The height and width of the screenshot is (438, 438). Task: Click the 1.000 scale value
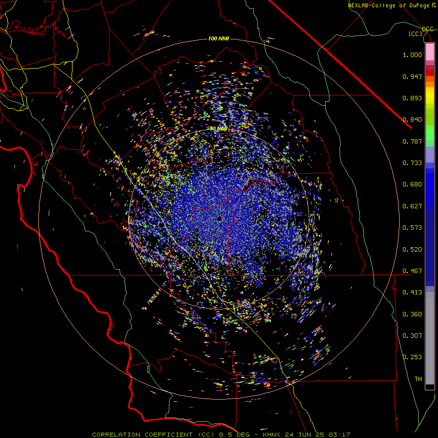point(412,55)
